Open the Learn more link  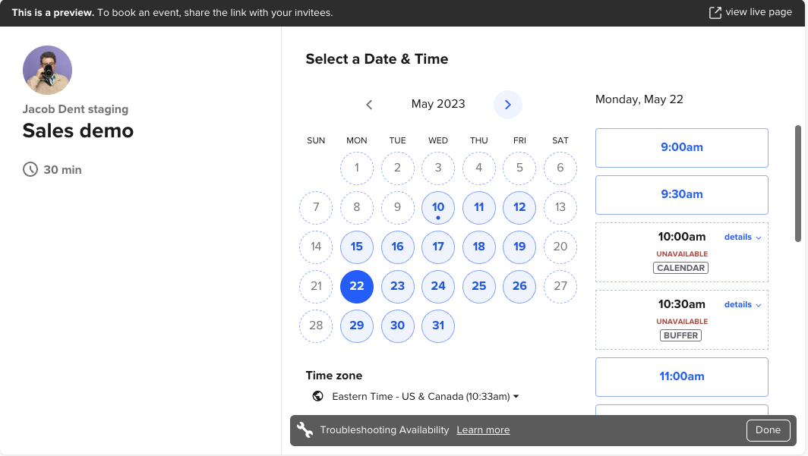(483, 430)
